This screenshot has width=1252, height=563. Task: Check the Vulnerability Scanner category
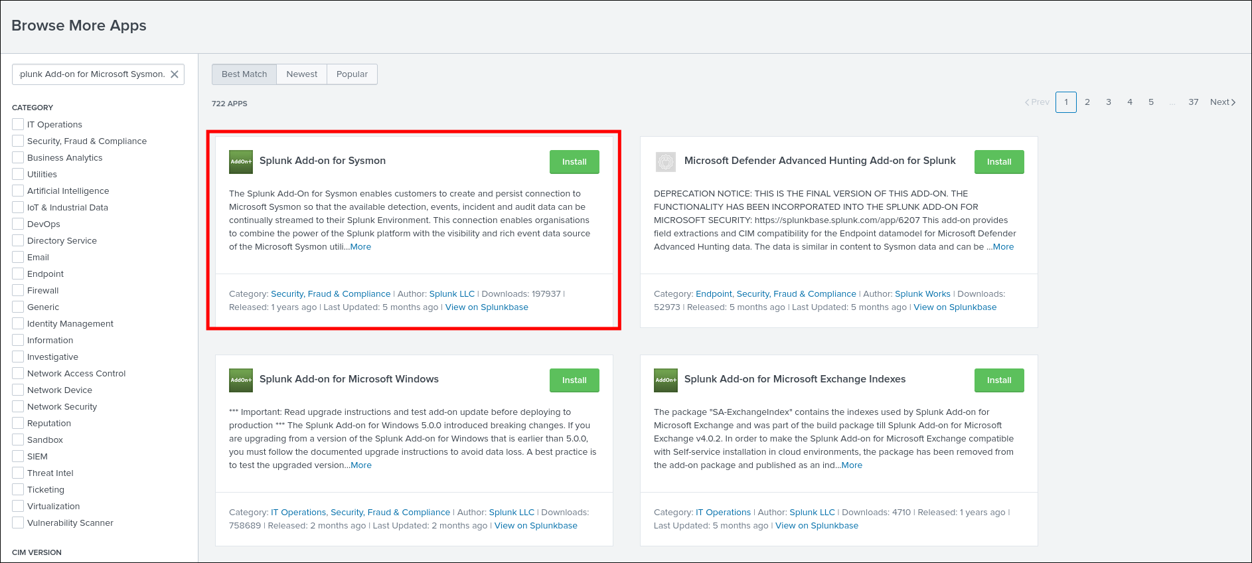pos(18,523)
